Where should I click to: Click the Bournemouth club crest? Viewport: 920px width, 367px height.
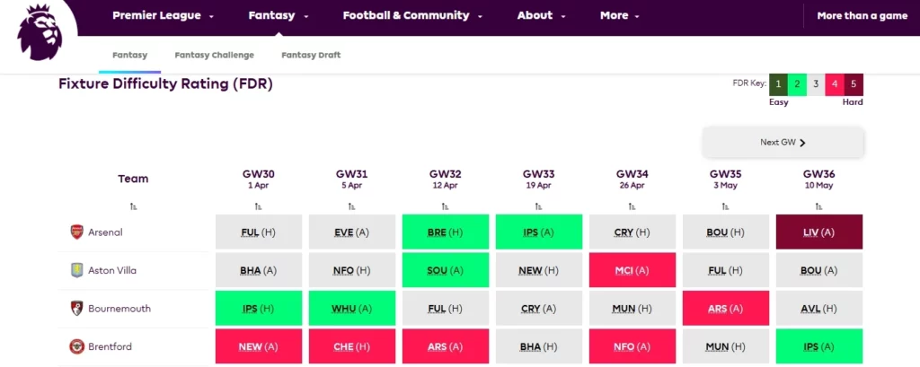click(77, 309)
